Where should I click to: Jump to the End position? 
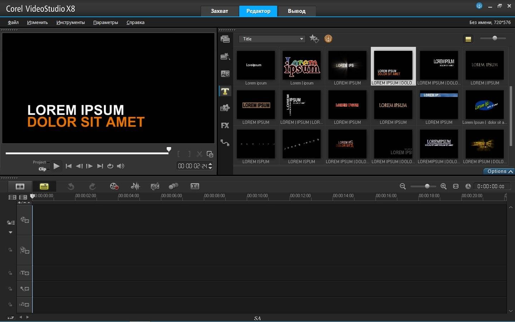[x=100, y=166]
